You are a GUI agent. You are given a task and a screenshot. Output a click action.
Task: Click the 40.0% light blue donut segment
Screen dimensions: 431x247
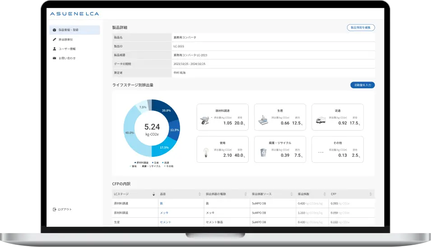[x=131, y=135]
